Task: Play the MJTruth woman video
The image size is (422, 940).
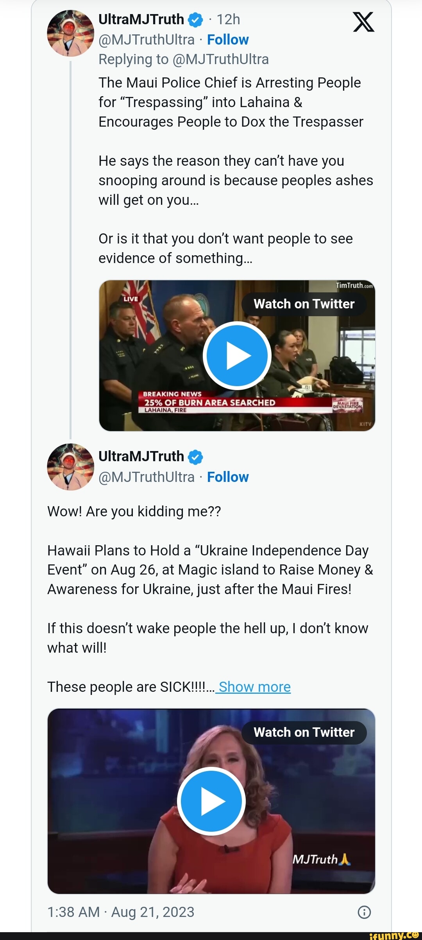Action: [x=211, y=801]
